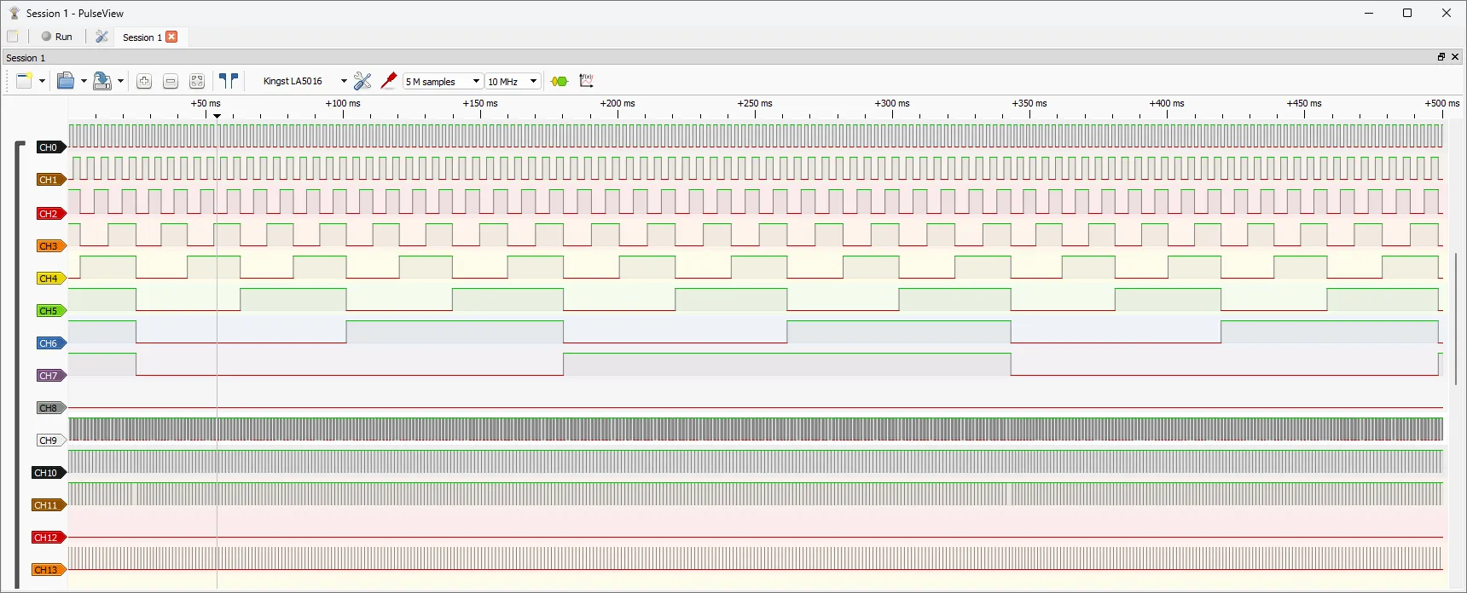Image resolution: width=1467 pixels, height=593 pixels.
Task: Click the zoom out icon
Action: 171,81
